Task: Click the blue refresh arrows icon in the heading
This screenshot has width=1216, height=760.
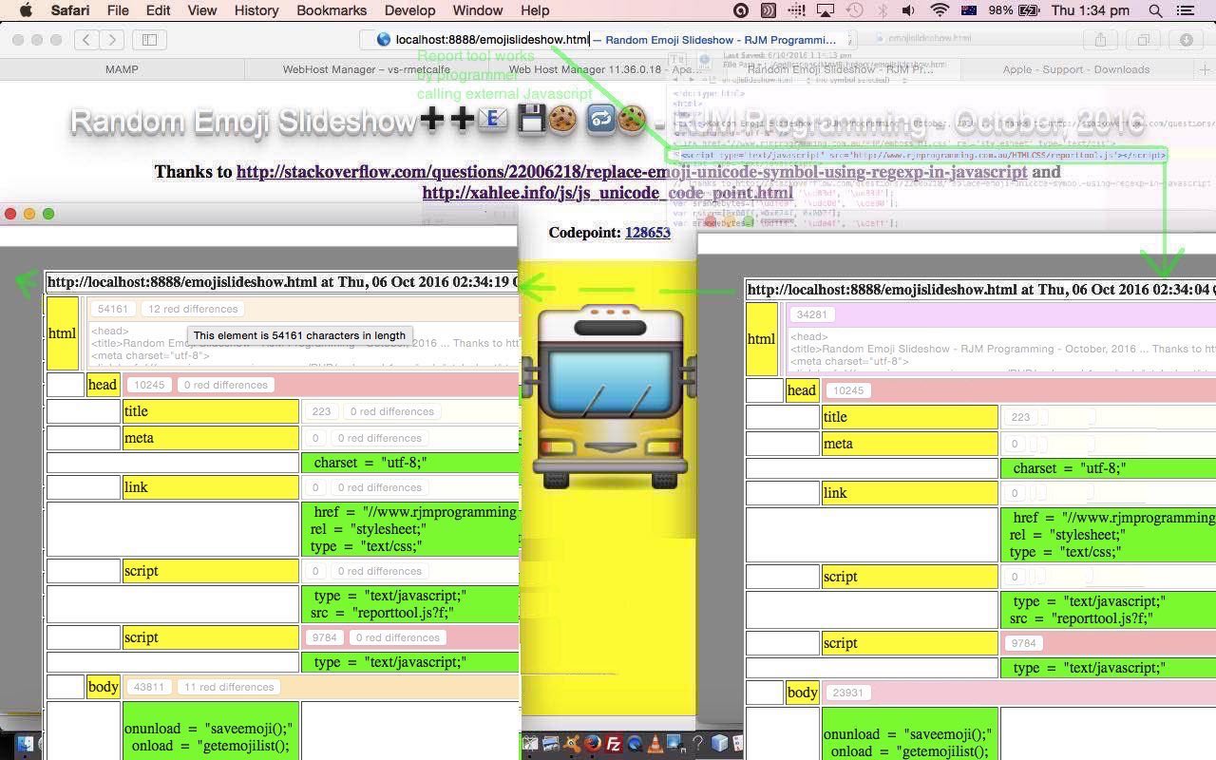Action: (601, 120)
